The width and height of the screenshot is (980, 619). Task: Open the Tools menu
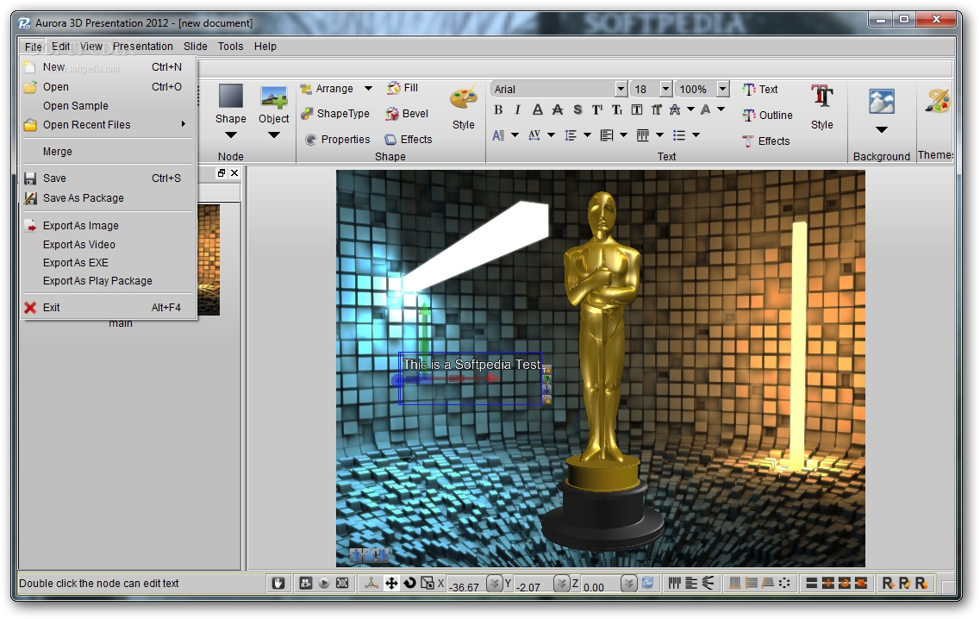230,47
